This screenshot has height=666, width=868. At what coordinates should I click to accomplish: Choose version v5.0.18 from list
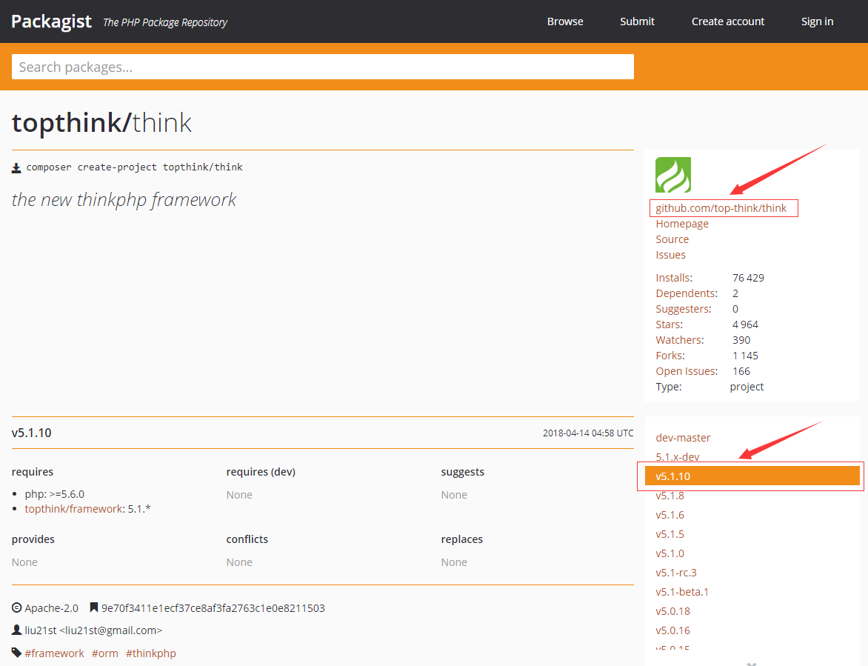672,611
